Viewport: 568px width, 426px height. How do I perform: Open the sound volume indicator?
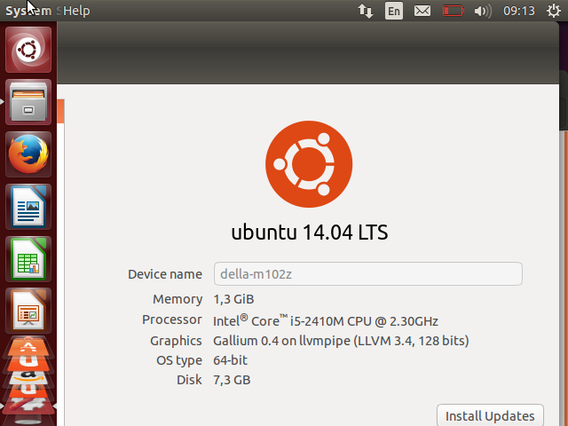483,11
